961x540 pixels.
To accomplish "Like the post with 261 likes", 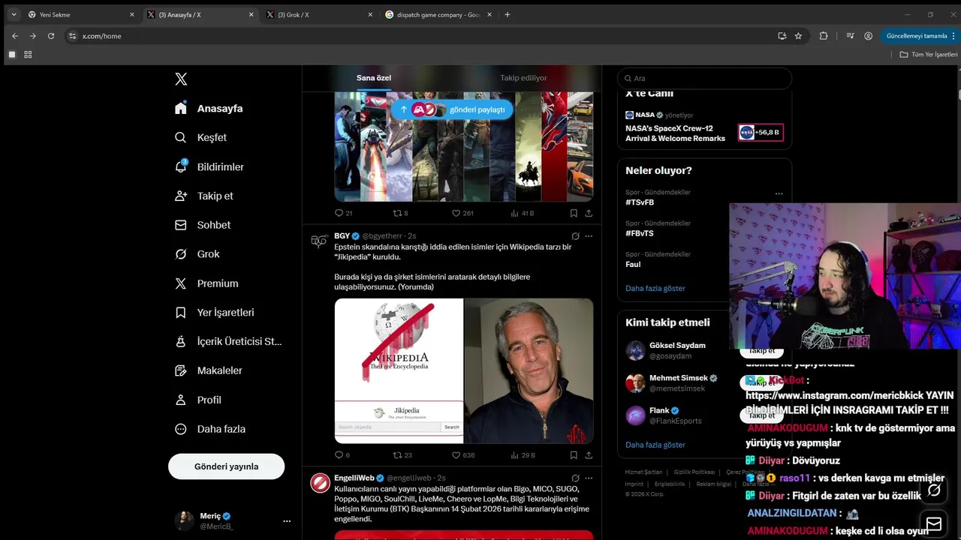I will click(x=462, y=213).
